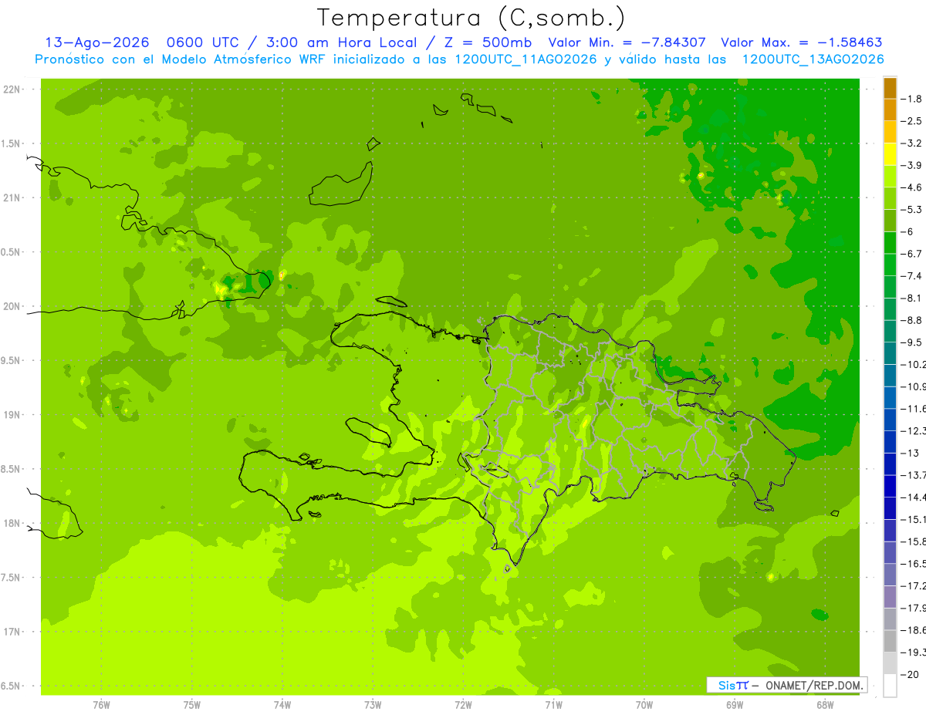The width and height of the screenshot is (926, 715).
Task: Pick the teal swatch between -9.5 and -10.2
Action: (890, 353)
